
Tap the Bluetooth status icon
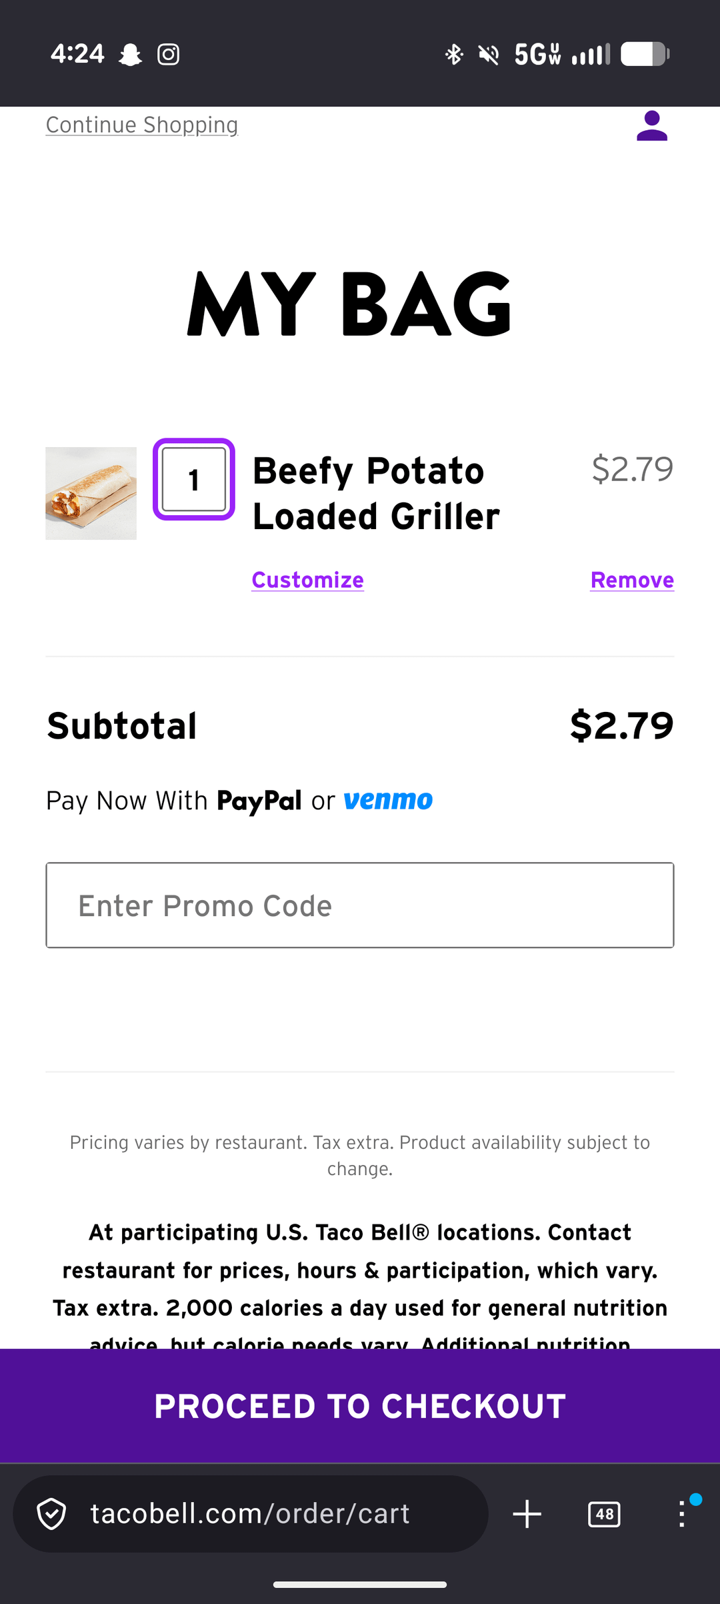coord(454,54)
